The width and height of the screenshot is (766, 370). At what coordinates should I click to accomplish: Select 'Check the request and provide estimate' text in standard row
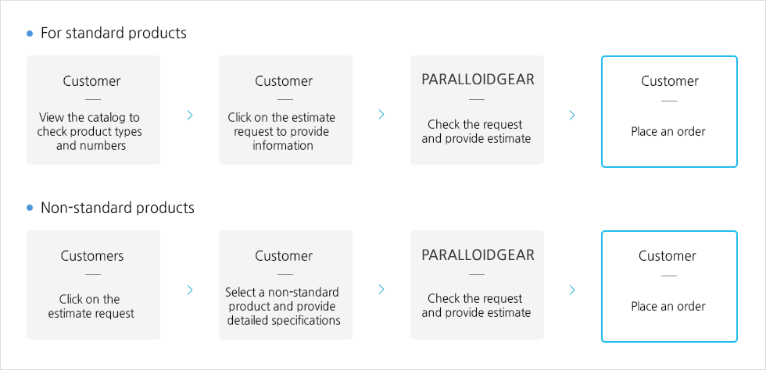pyautogui.click(x=476, y=132)
